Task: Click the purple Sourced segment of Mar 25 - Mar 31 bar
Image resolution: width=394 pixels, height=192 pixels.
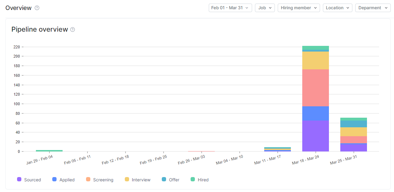Action: coord(353,148)
